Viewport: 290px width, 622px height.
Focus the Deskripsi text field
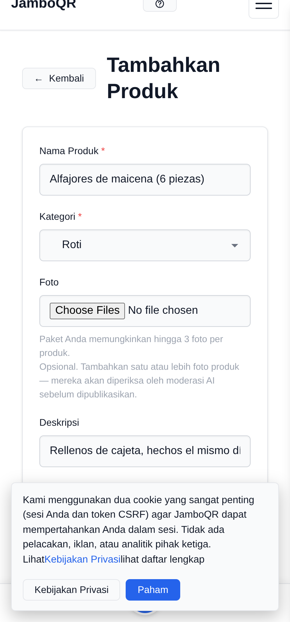click(145, 451)
